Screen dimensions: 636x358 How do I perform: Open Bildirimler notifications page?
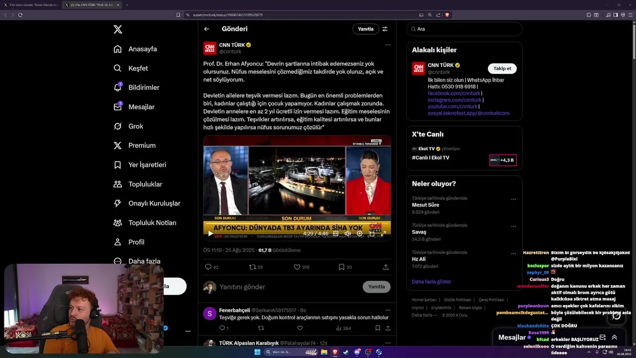[136, 88]
